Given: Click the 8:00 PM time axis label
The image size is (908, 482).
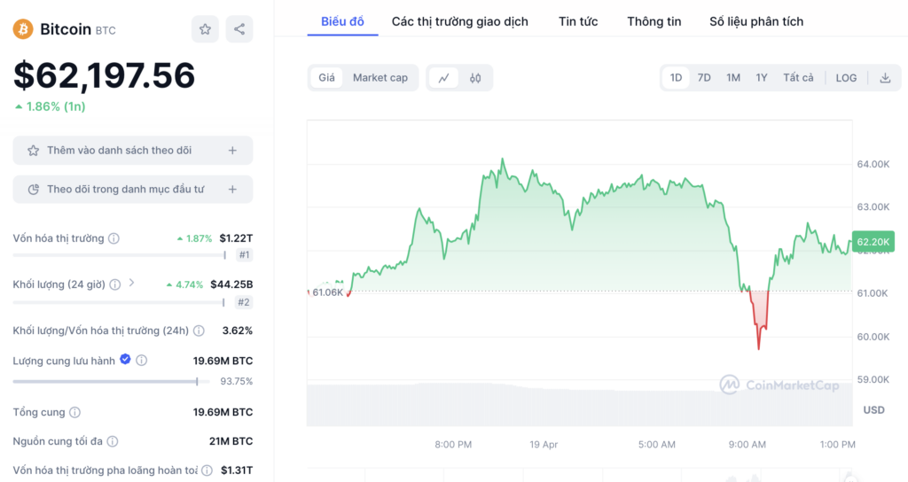Looking at the screenshot, I should 453,445.
